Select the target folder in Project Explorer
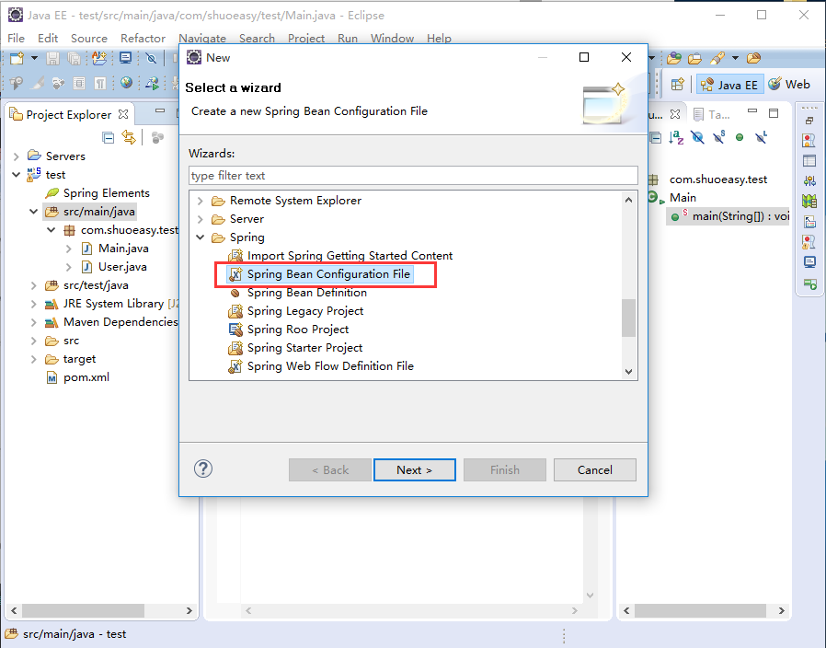Image resolution: width=826 pixels, height=648 pixels. pos(79,359)
